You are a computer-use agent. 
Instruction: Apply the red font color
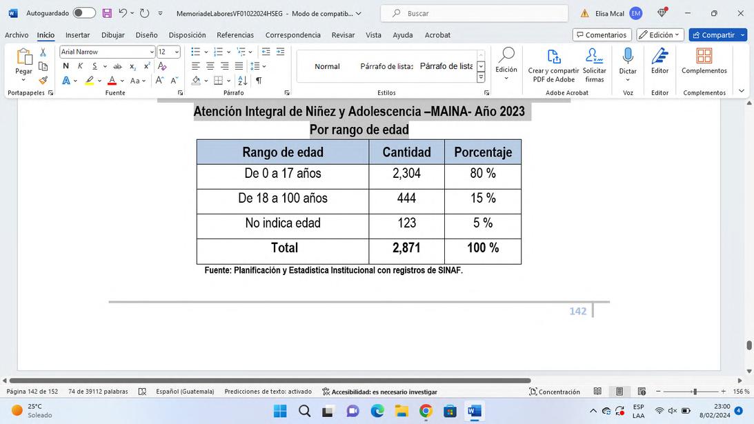pos(112,80)
